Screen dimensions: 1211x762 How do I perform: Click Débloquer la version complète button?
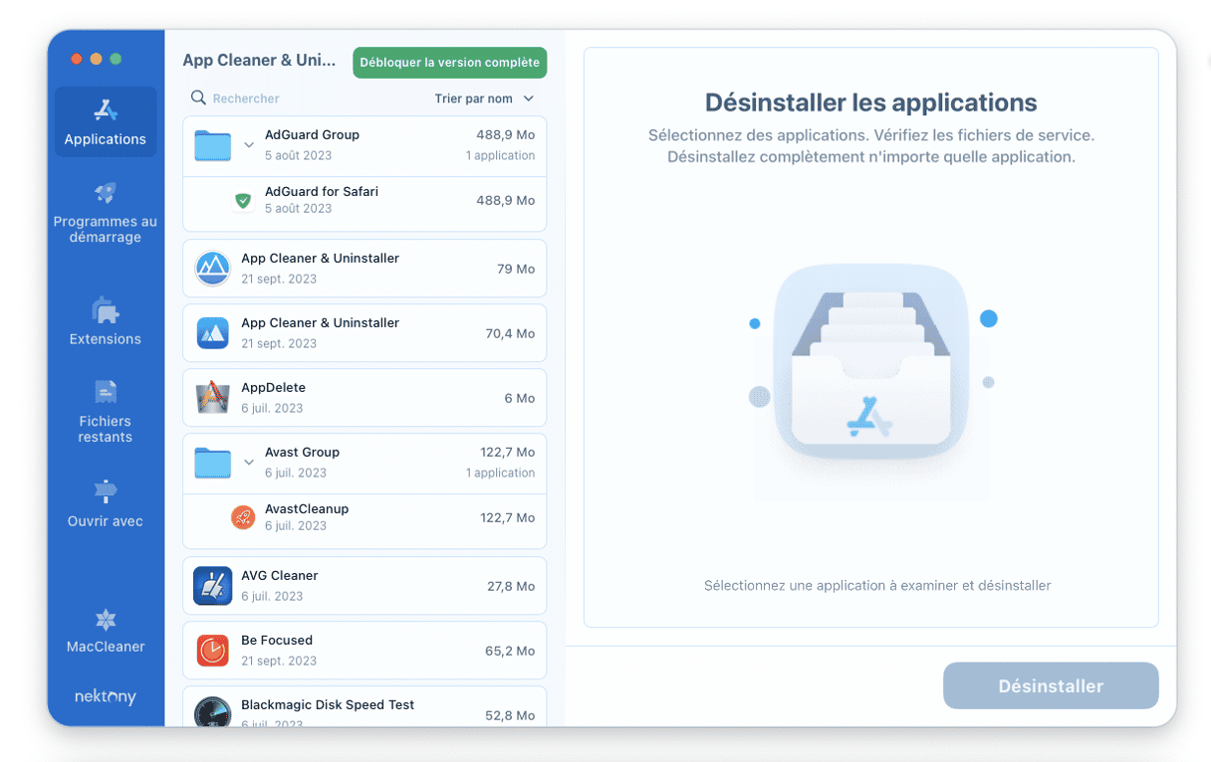(450, 63)
